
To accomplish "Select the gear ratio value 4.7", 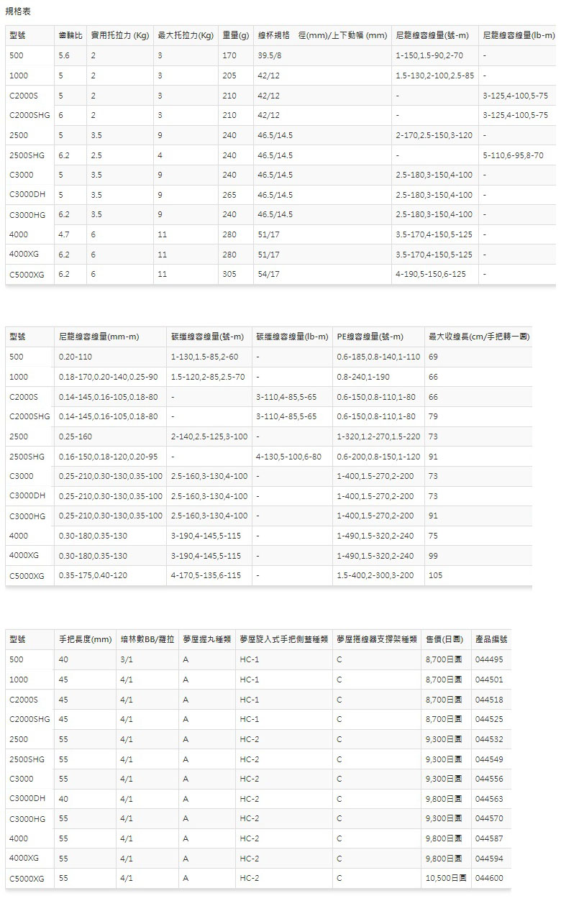I will (x=64, y=234).
